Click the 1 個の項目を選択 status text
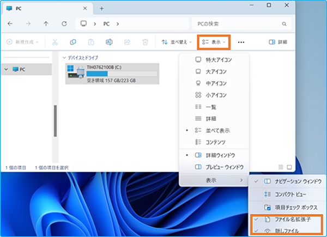 [52, 168]
